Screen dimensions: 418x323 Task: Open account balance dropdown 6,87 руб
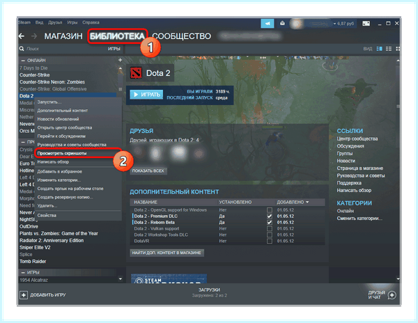pos(343,24)
